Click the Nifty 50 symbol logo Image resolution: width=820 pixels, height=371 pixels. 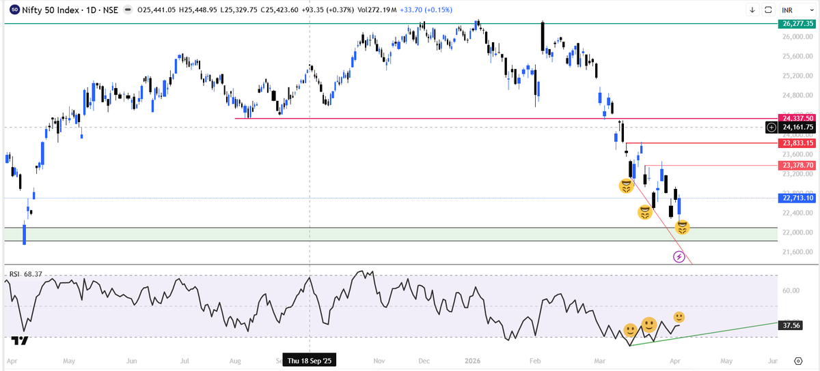(x=15, y=10)
